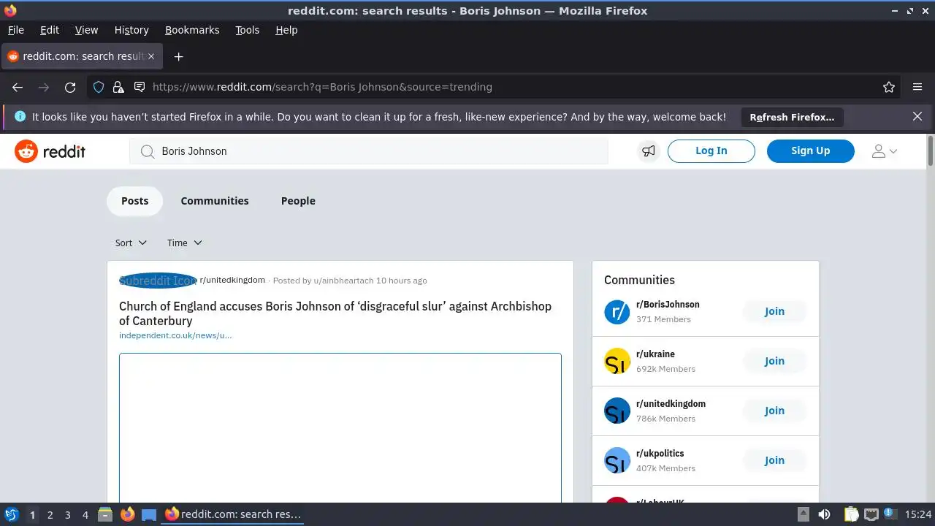Open the site permissions icon in address bar
The image size is (935, 526).
pos(140,87)
